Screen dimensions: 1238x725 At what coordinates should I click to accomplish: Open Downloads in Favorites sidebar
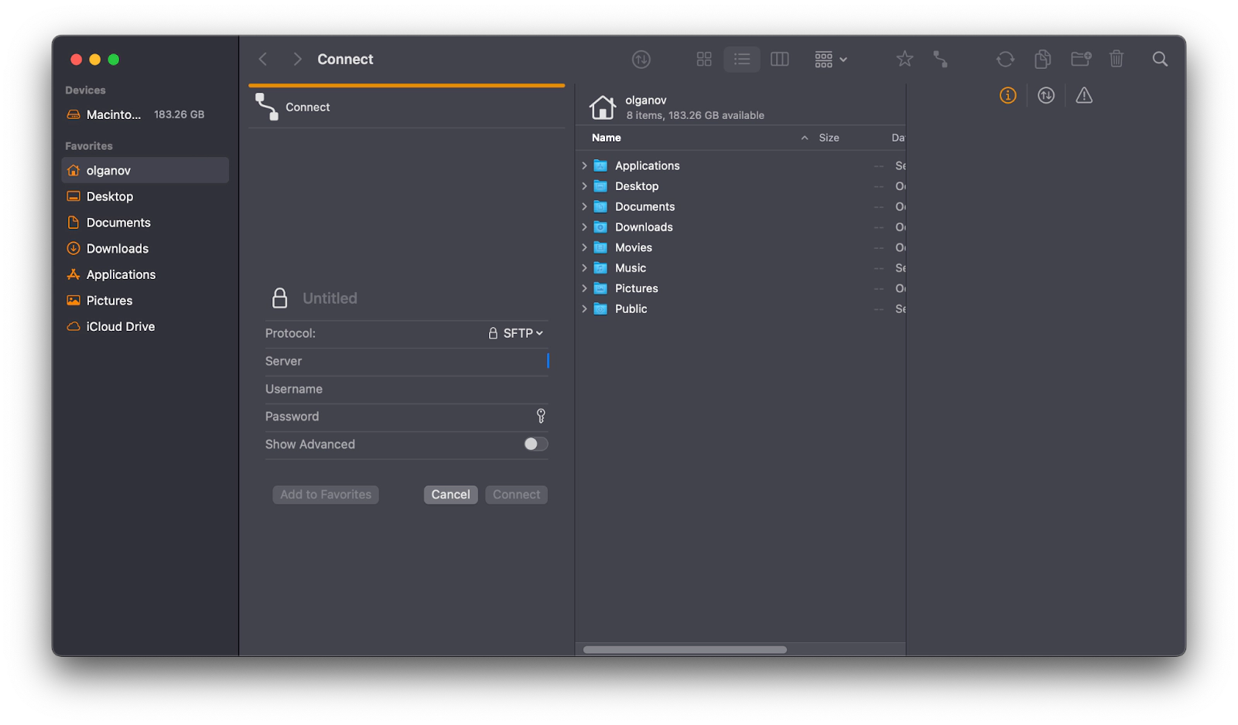coord(145,249)
